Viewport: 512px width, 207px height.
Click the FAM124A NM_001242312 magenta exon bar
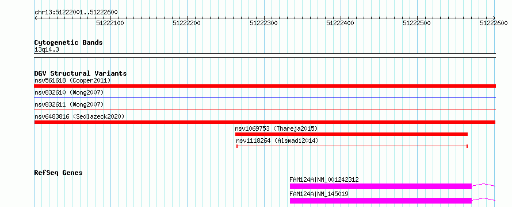point(381,186)
